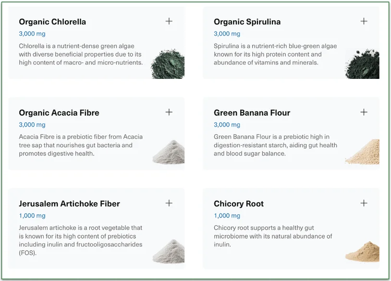Click the Organic Chlorella heading
The width and height of the screenshot is (391, 281).
coord(52,22)
